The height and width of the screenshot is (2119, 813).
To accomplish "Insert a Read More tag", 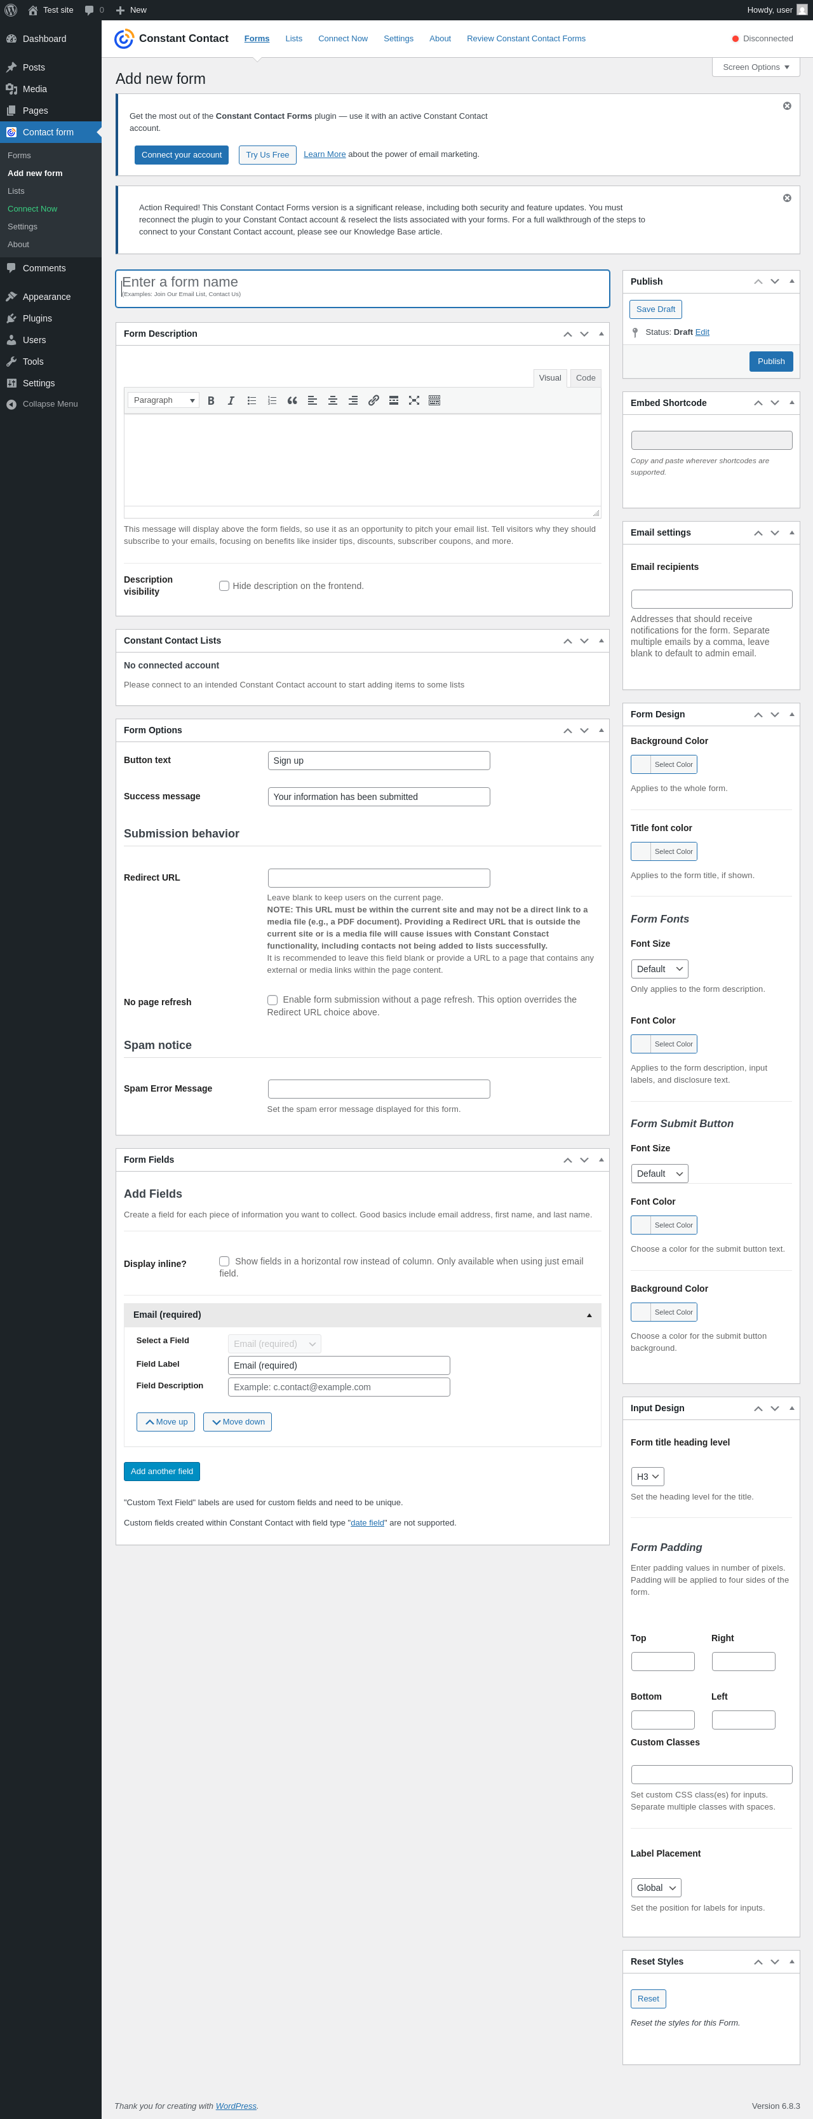I will (394, 400).
